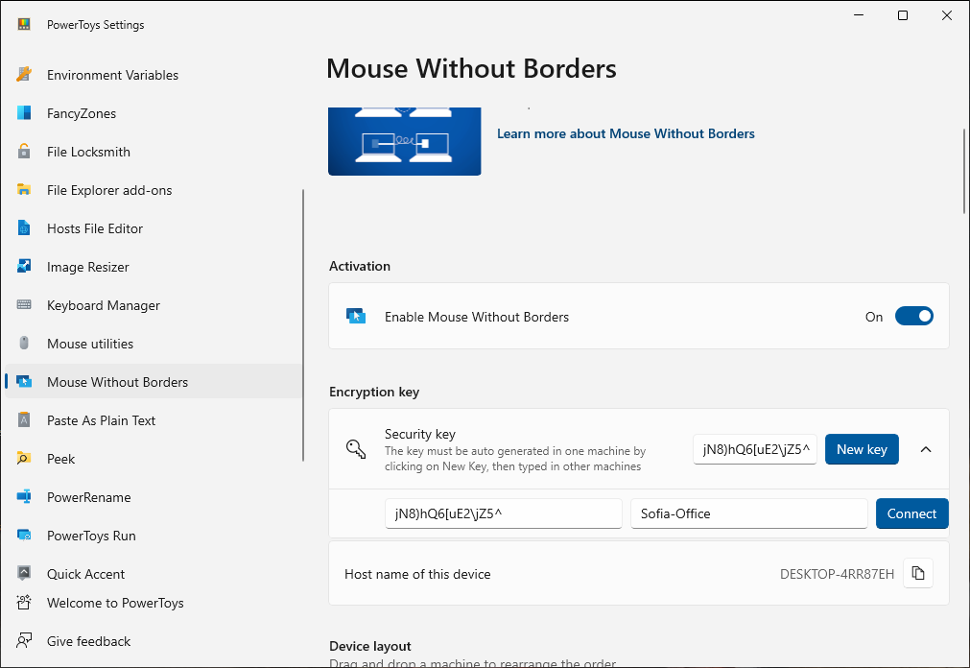This screenshot has width=970, height=668.
Task: Select the Image Resizer icon
Action: tap(26, 267)
